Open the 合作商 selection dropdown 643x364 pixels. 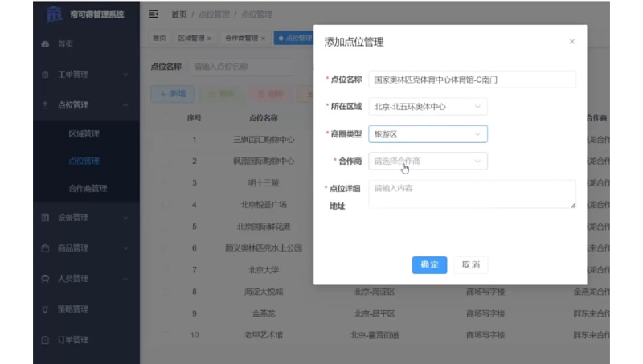428,161
